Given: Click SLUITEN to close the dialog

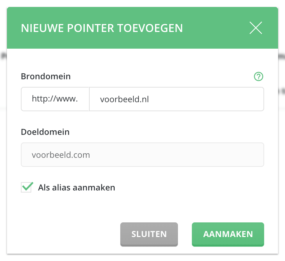Looking at the screenshot, I should click(x=149, y=234).
